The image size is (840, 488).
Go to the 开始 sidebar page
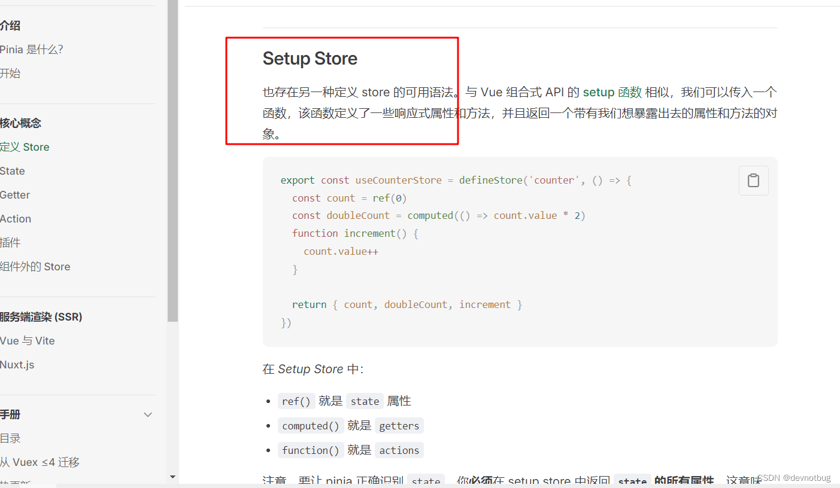tap(10, 74)
